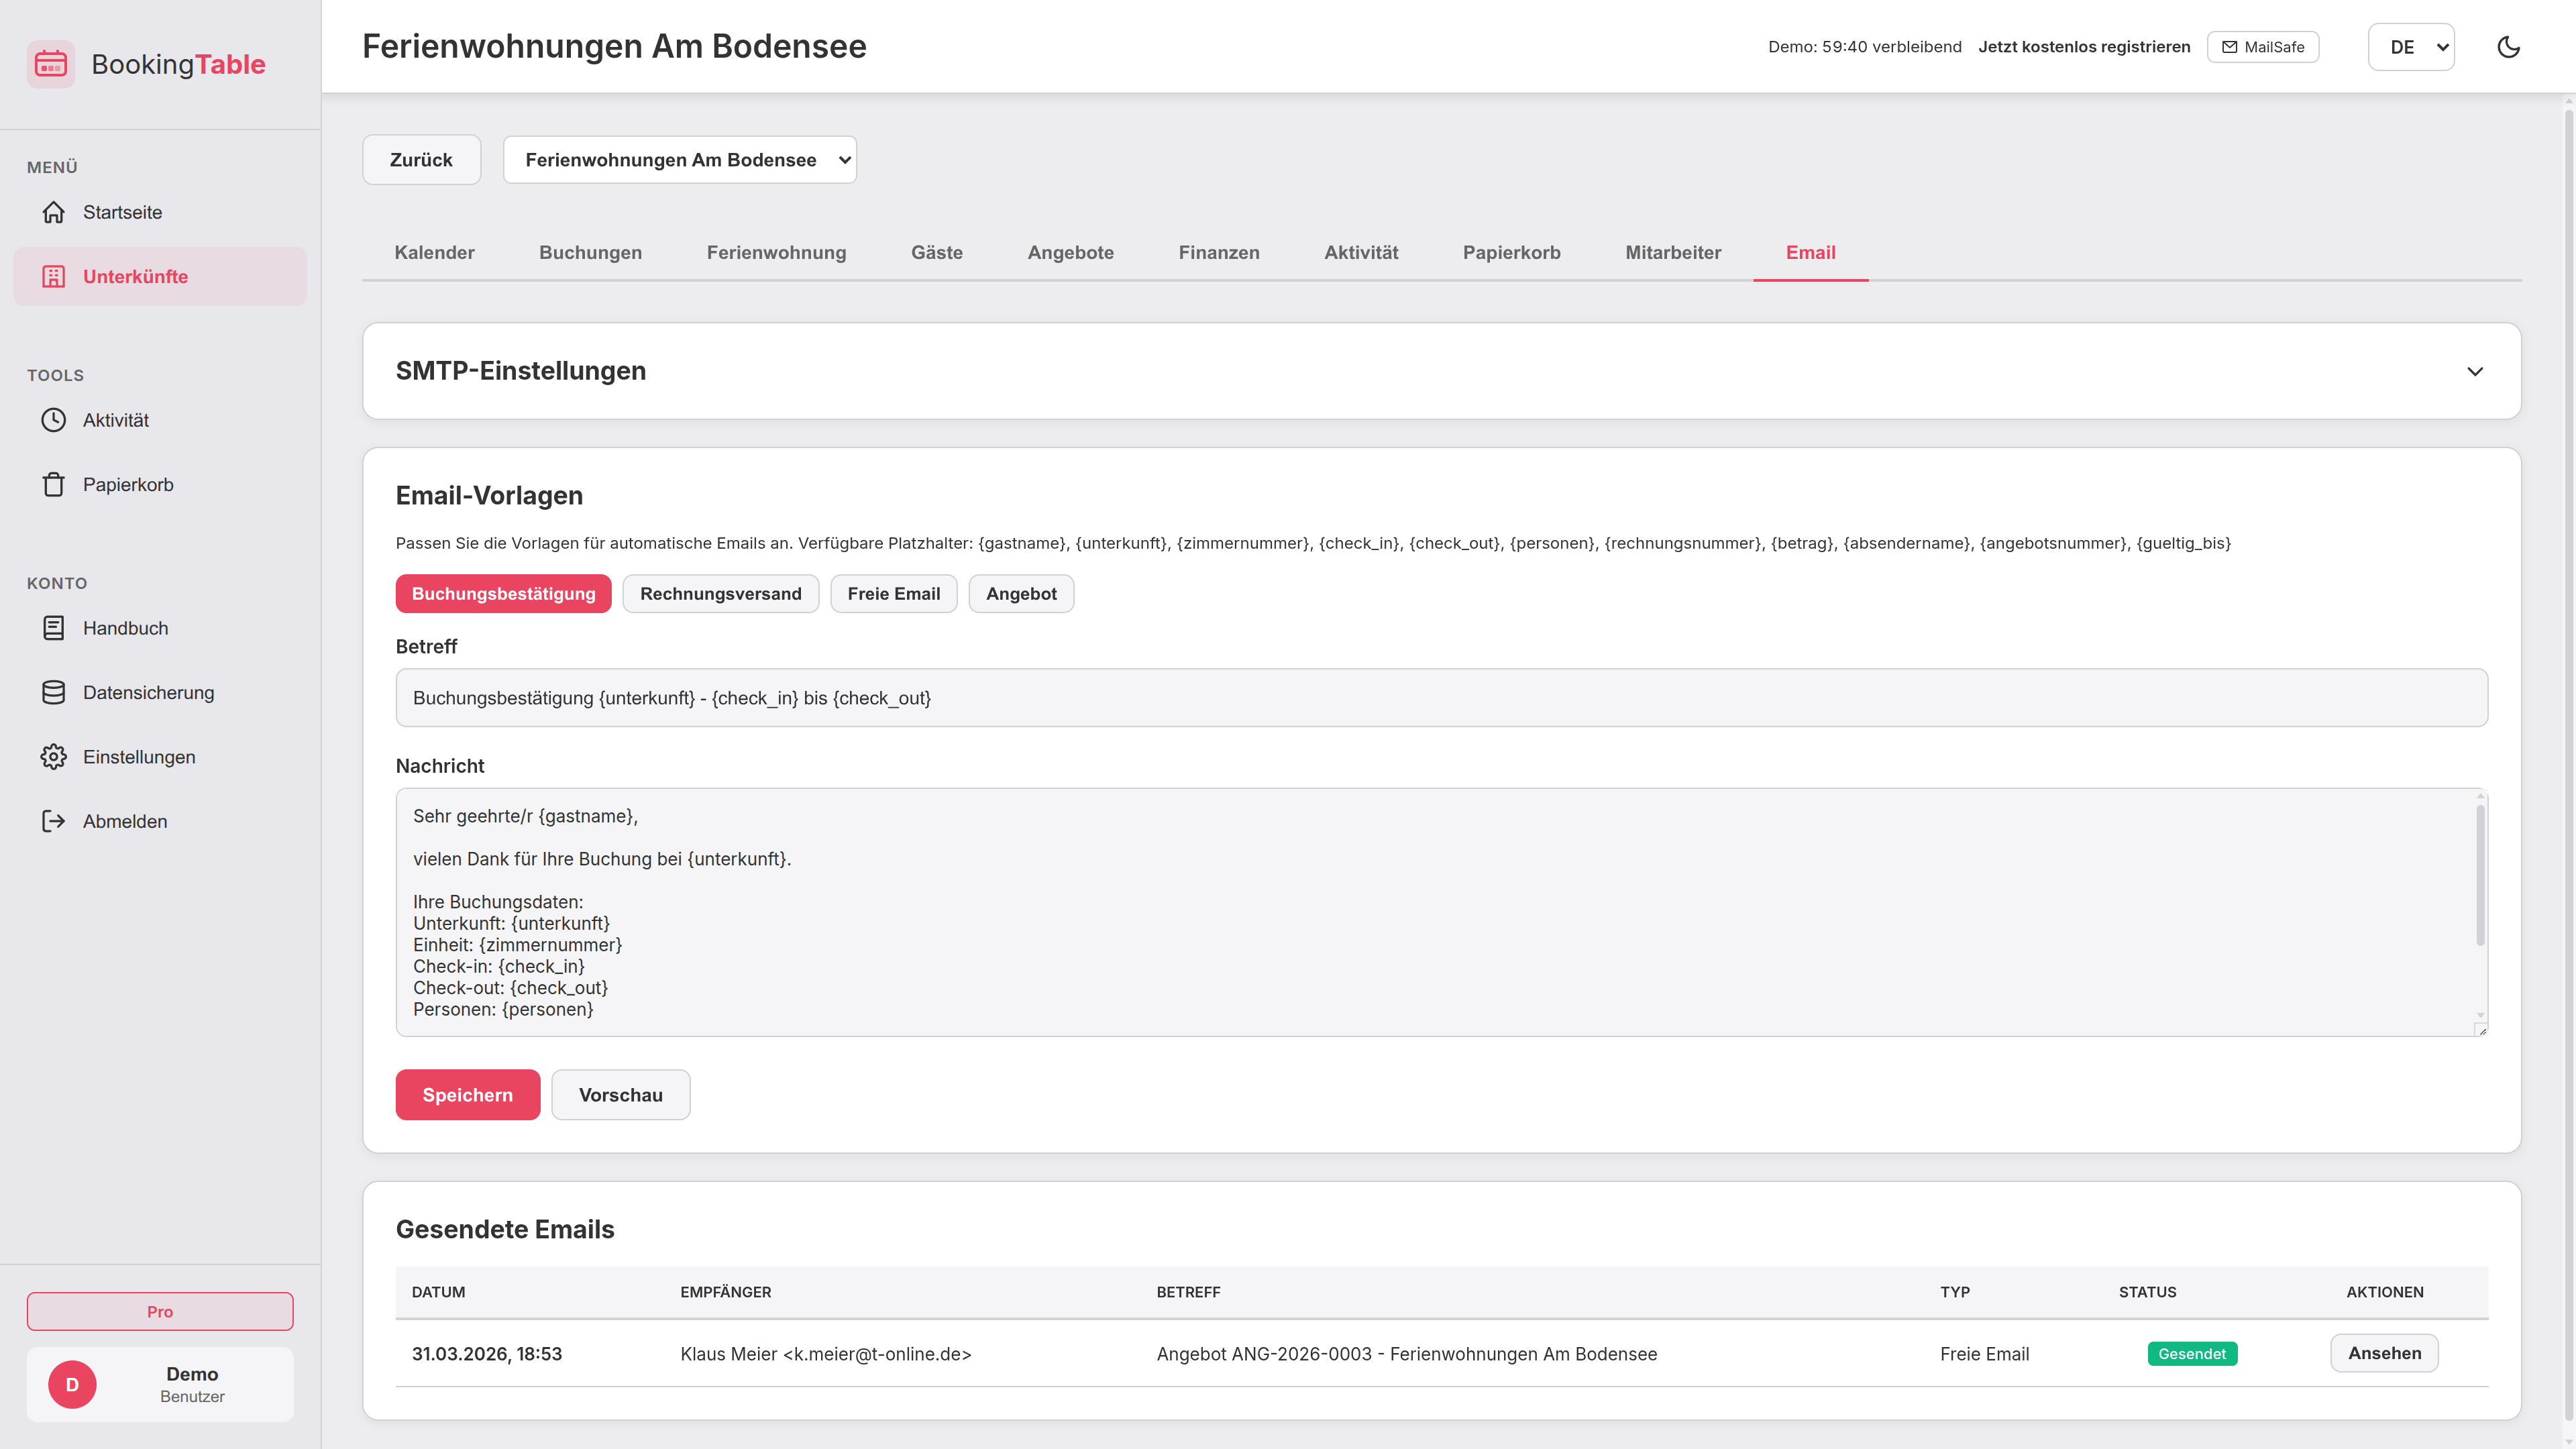The image size is (2576, 1449).
Task: Click the STATUS column header
Action: tap(2147, 1292)
